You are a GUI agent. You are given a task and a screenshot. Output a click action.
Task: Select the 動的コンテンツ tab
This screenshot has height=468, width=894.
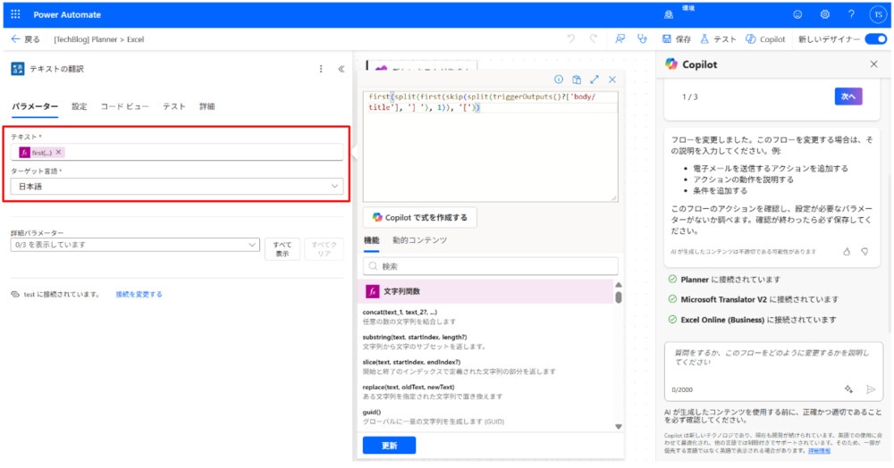419,240
